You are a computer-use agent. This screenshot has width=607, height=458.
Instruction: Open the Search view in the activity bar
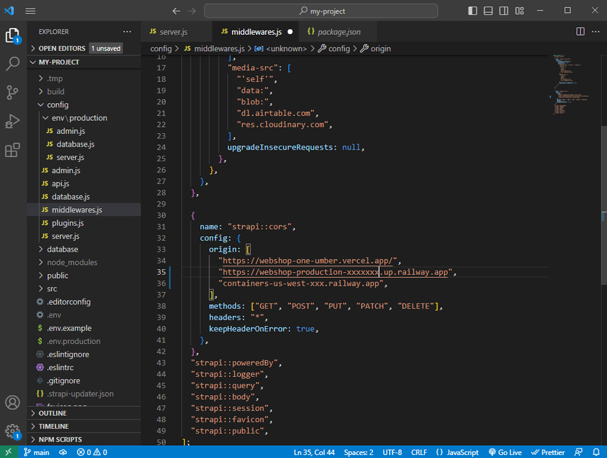[x=12, y=64]
